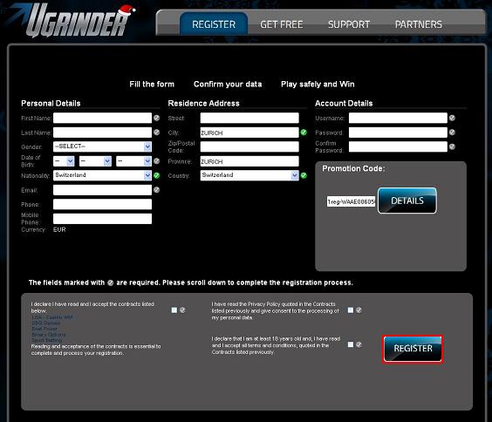Click the red-outlined REGISTER button
This screenshot has height=422, width=492.
413,349
